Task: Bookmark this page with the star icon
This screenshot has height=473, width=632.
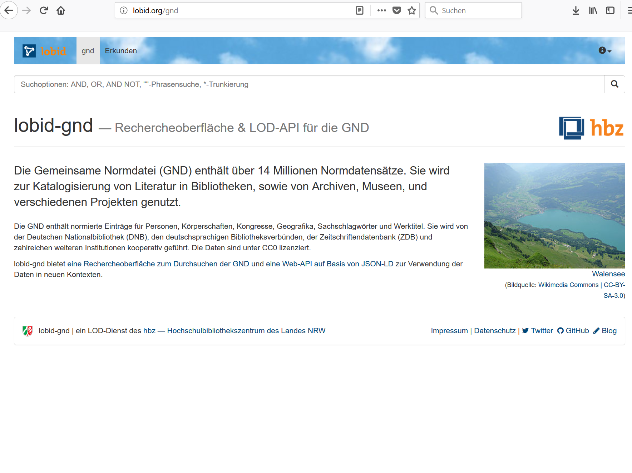Action: (412, 10)
